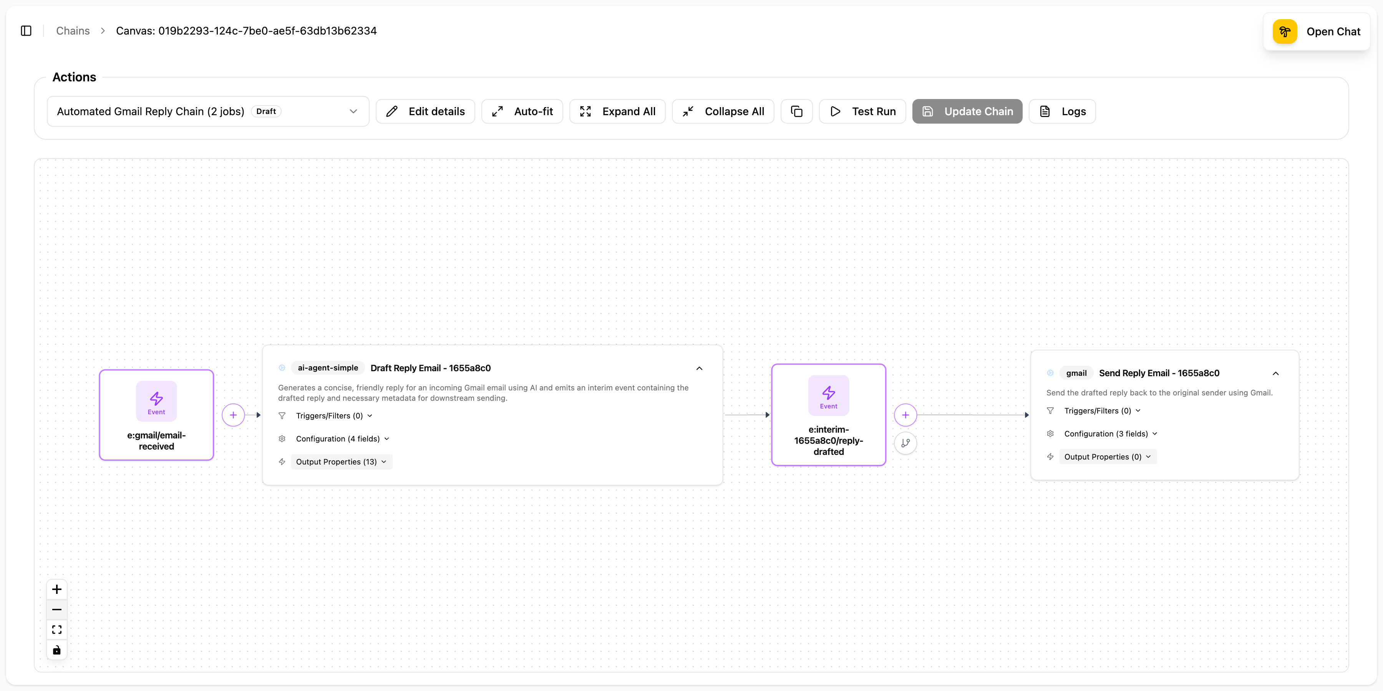Zoom out on the canvas
This screenshot has height=691, width=1383.
coord(56,609)
